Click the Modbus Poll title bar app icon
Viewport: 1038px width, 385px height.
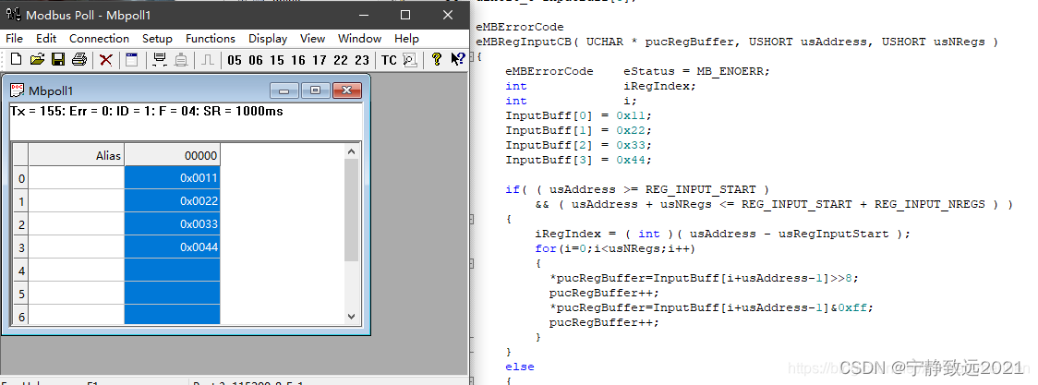coord(13,15)
